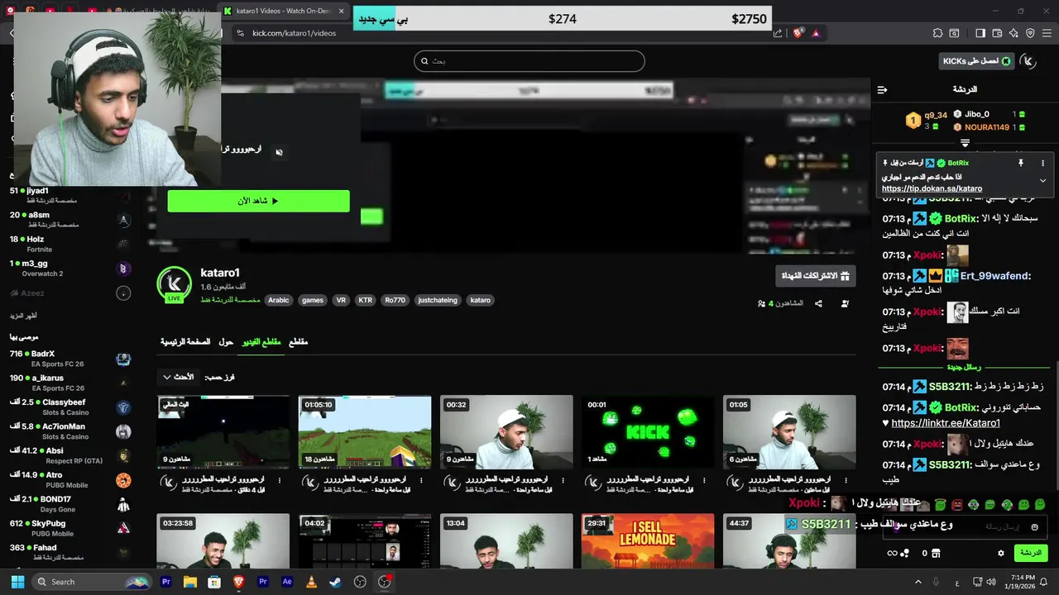Open system volume speaker icon
This screenshot has width=1059, height=595.
coord(990,582)
